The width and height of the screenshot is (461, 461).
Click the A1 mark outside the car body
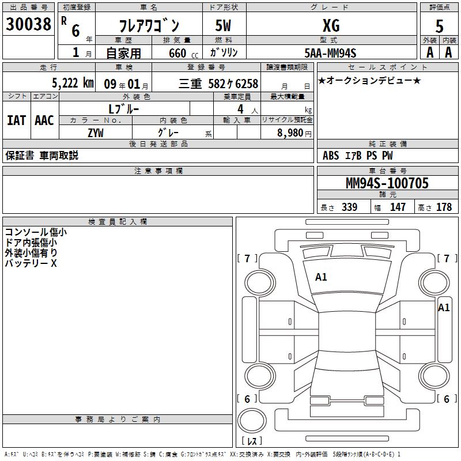tap(444, 308)
